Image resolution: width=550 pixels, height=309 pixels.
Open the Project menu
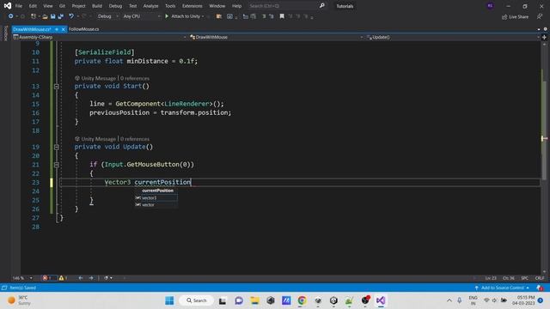78,6
